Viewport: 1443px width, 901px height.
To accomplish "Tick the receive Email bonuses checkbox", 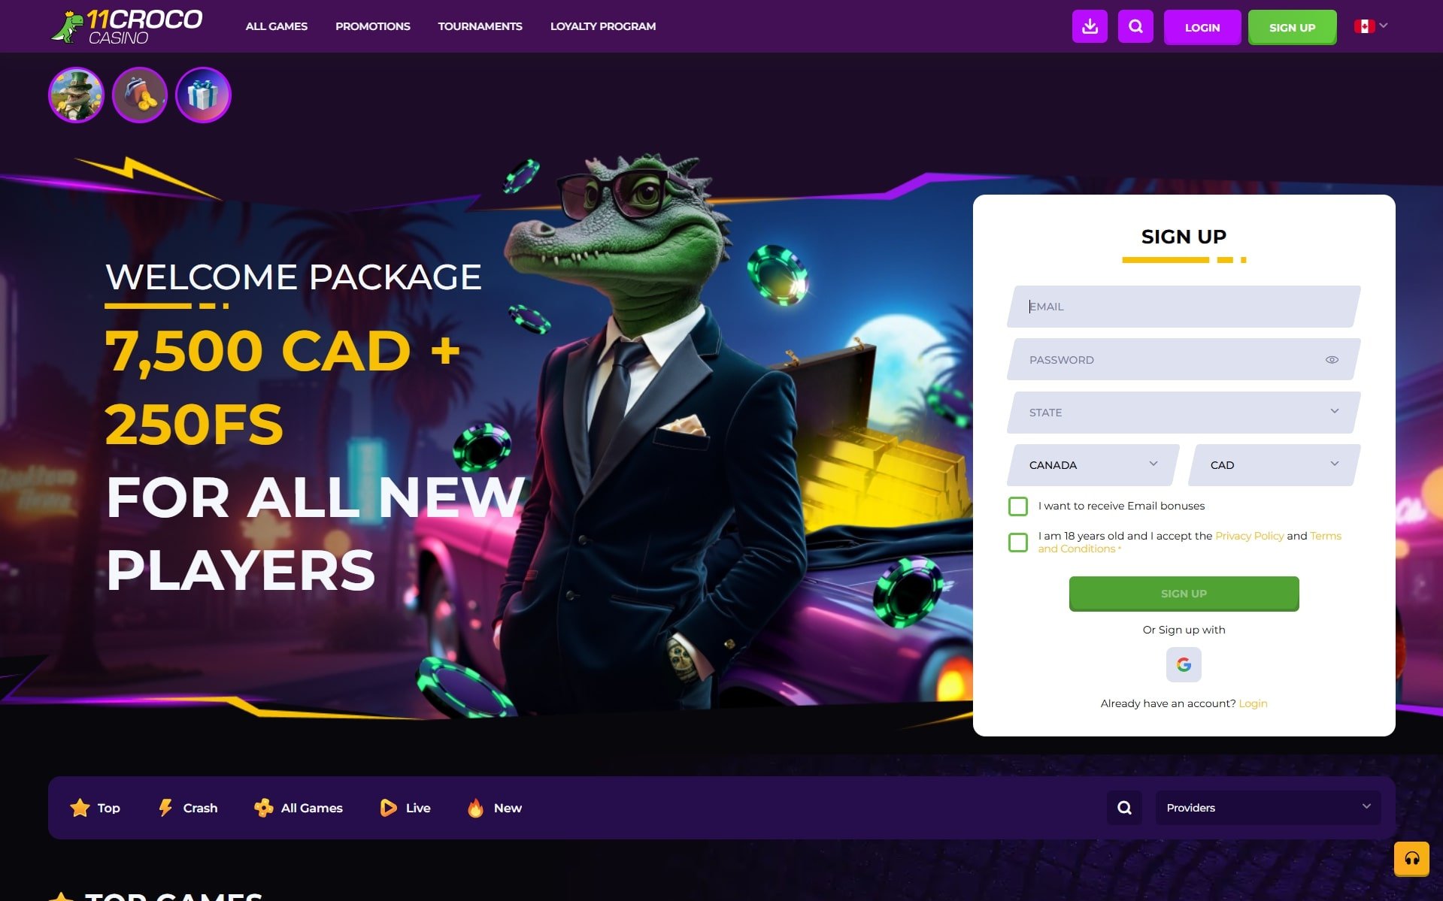I will click(x=1018, y=506).
